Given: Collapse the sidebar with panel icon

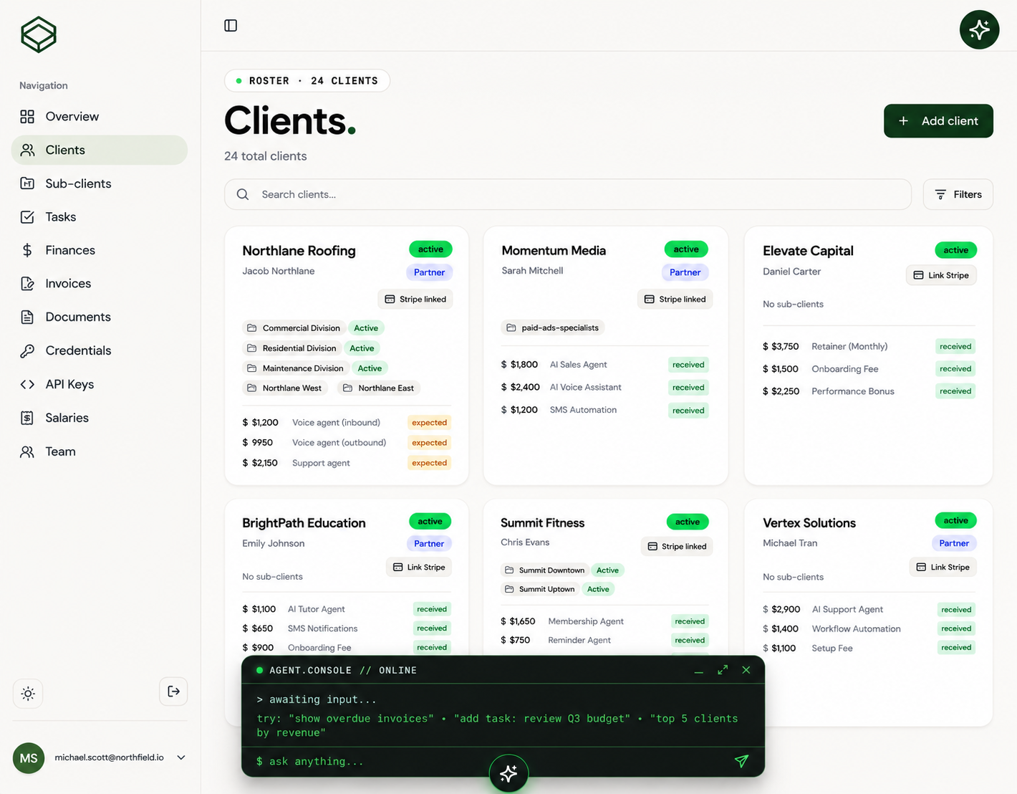Looking at the screenshot, I should pos(231,26).
